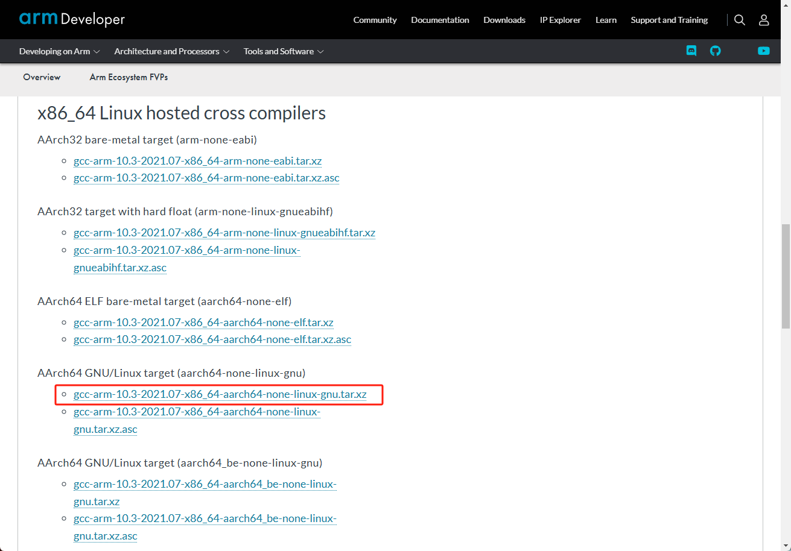This screenshot has width=791, height=551.
Task: Download x86_64-arm-none-eabi.tar.xz archive
Action: point(197,161)
